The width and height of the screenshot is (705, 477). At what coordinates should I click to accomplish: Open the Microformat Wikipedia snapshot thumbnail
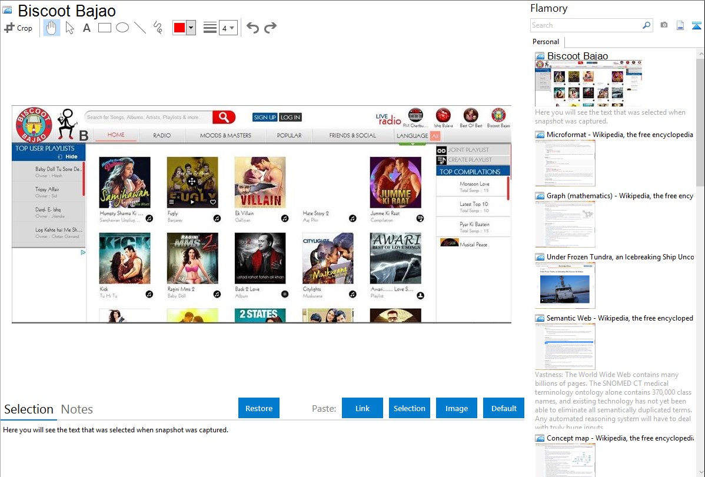pos(565,163)
